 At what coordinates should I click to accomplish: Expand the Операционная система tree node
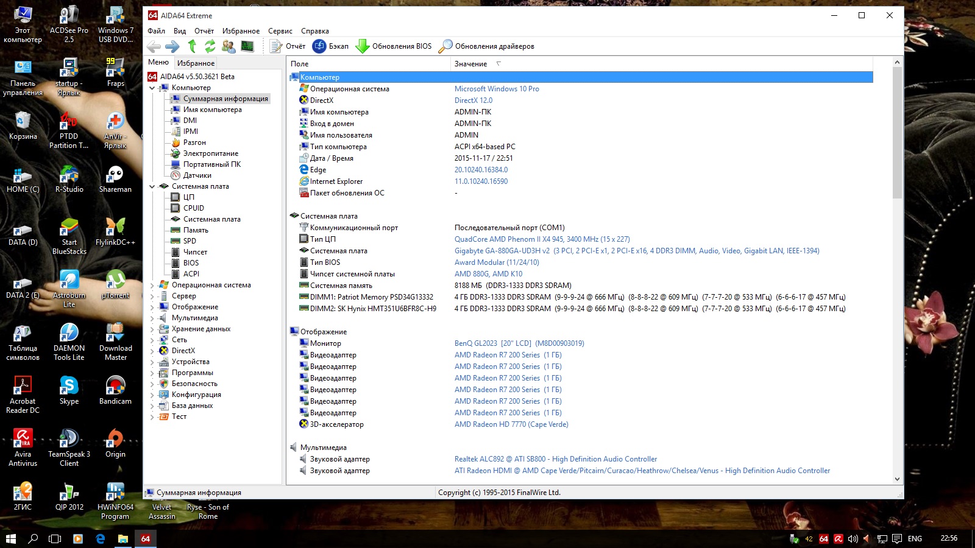[152, 285]
